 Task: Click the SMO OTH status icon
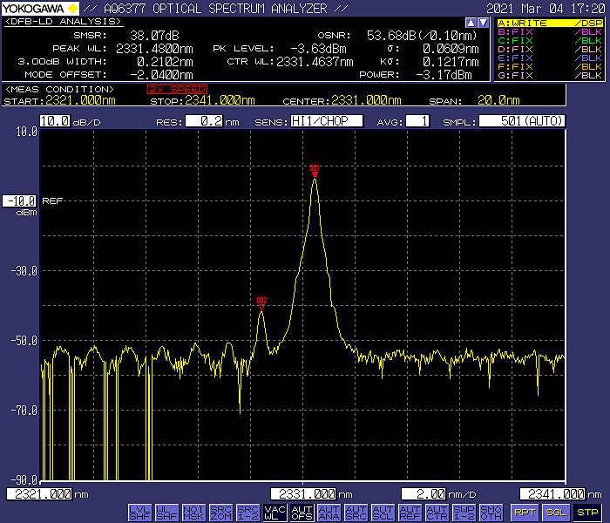coord(491,512)
